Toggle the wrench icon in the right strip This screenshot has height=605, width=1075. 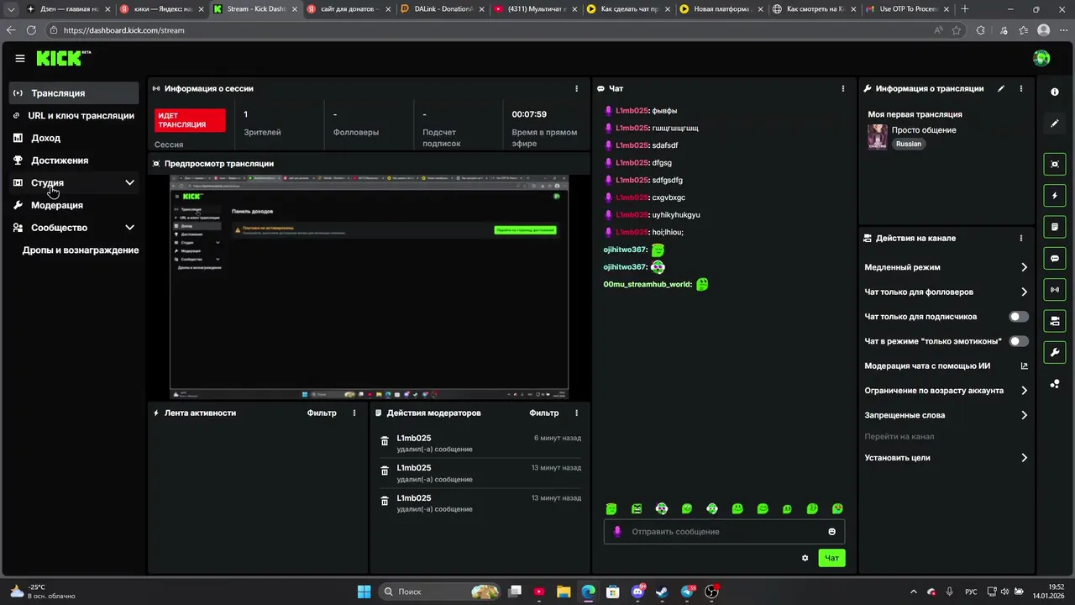(x=1055, y=352)
